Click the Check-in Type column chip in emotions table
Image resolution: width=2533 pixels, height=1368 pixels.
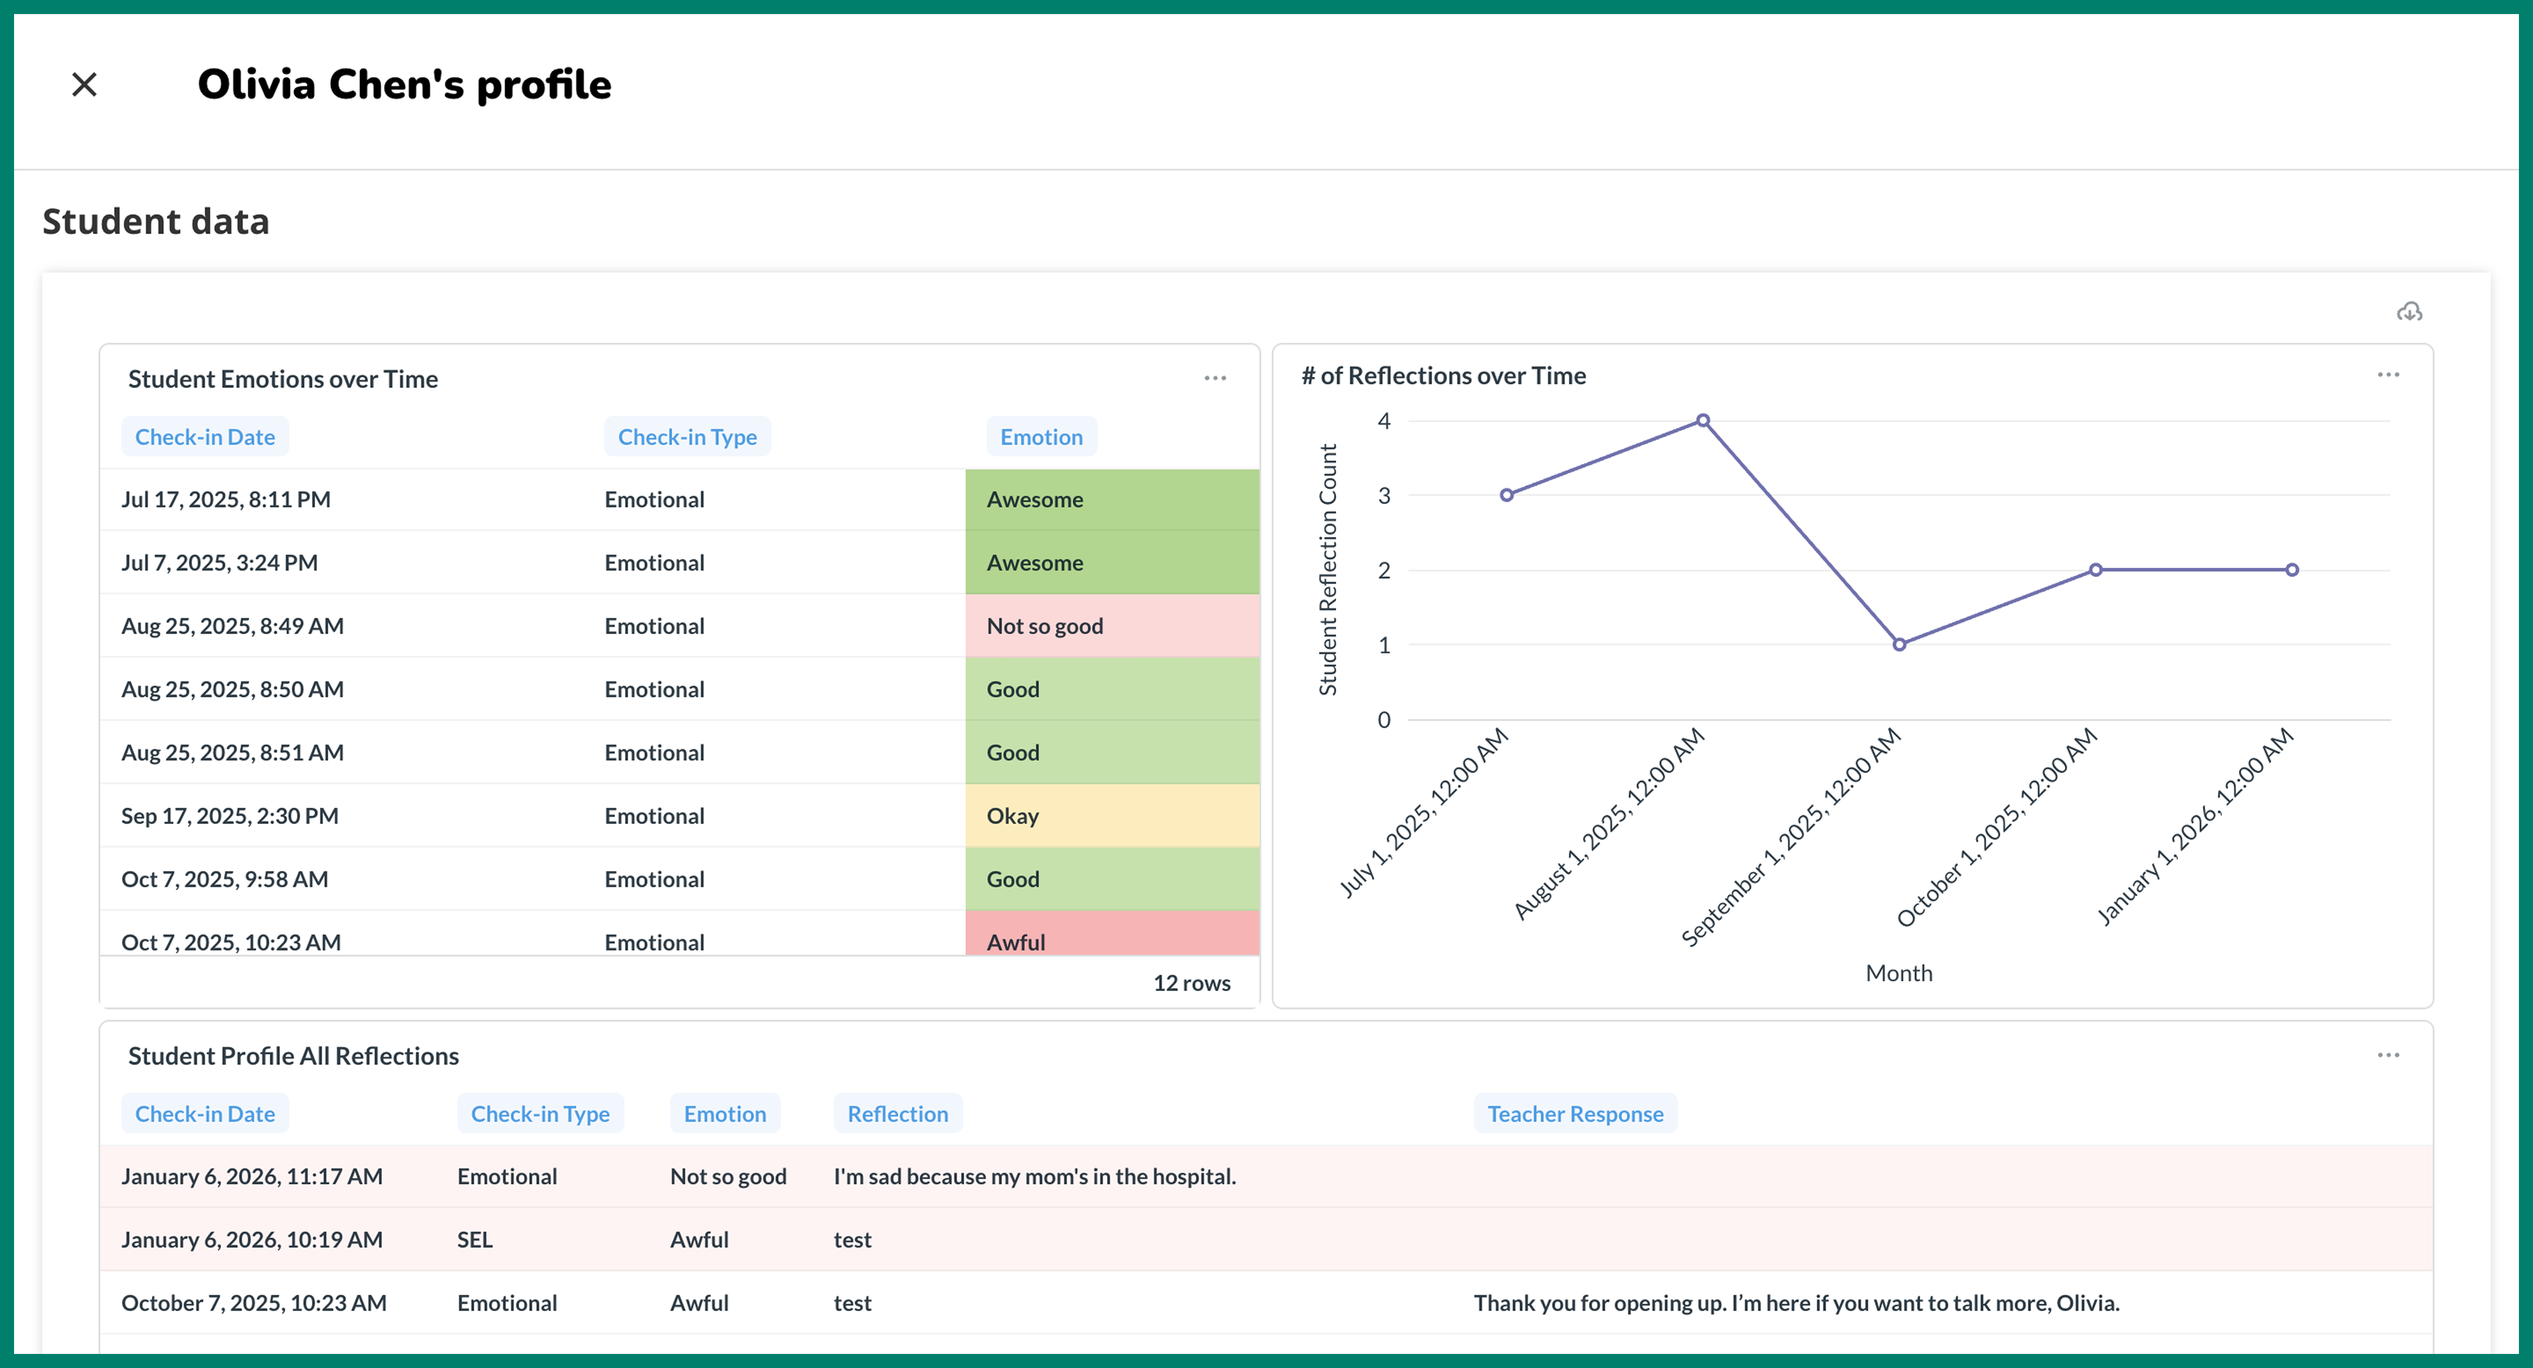687,437
